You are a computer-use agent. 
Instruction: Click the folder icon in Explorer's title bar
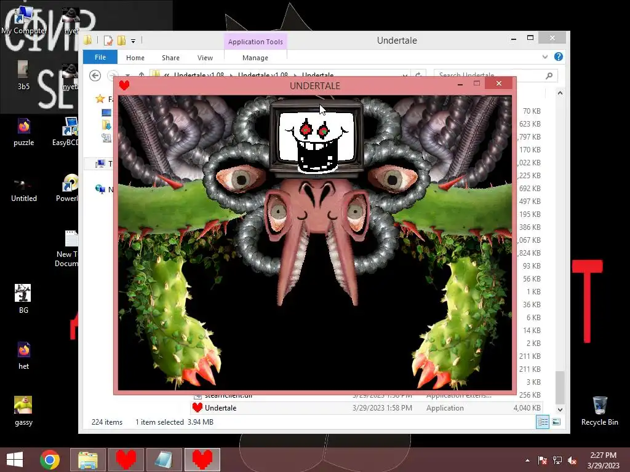(x=87, y=40)
